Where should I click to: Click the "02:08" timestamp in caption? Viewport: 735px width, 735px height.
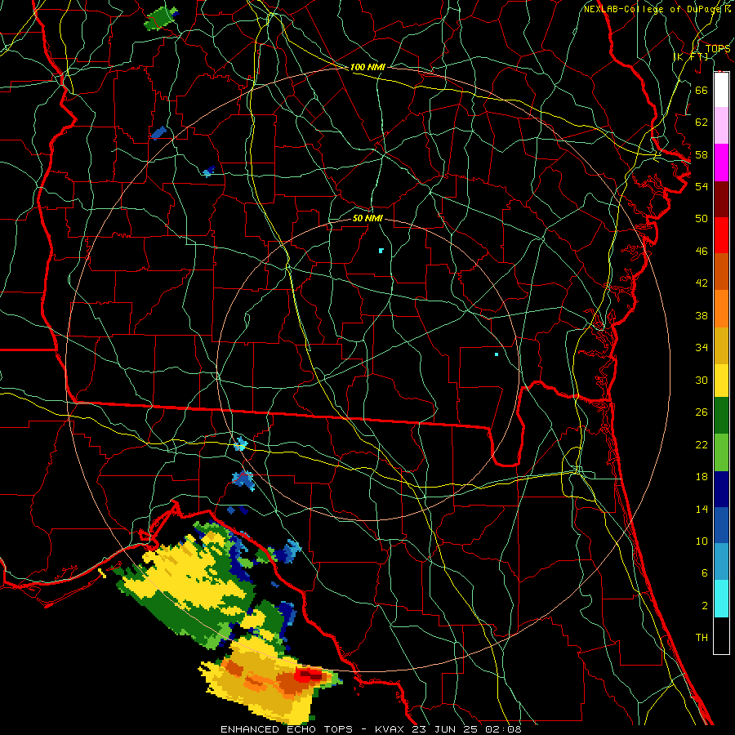tap(505, 729)
